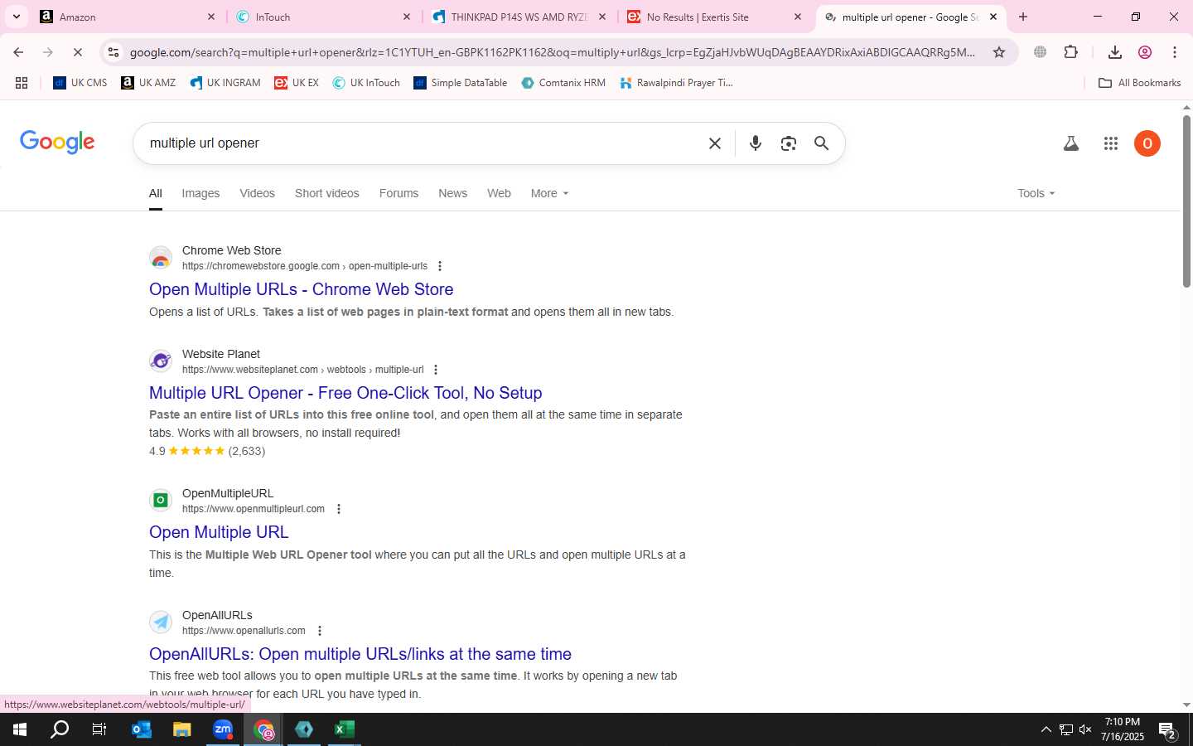This screenshot has width=1193, height=746.
Task: Open 'Open Multiple URLs - Chrome Web Store' result
Action: (x=301, y=289)
